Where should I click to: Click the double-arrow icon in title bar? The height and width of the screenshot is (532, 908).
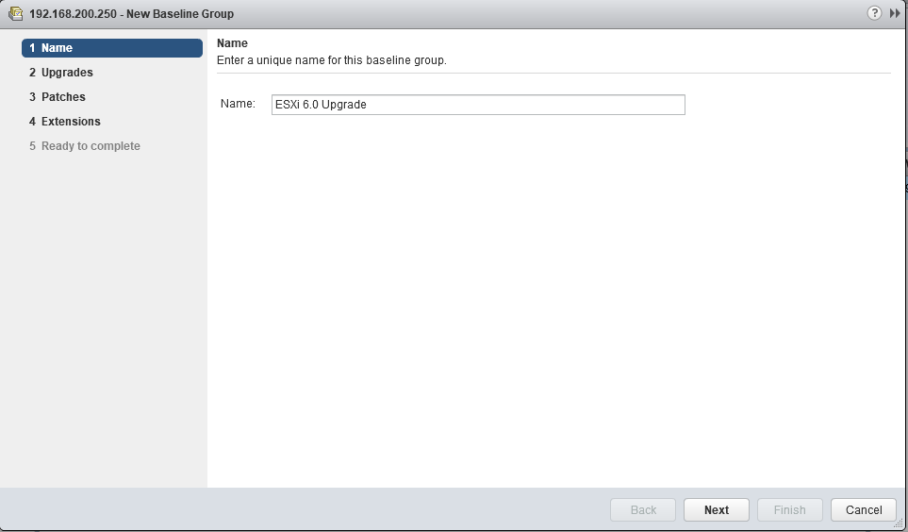point(895,14)
